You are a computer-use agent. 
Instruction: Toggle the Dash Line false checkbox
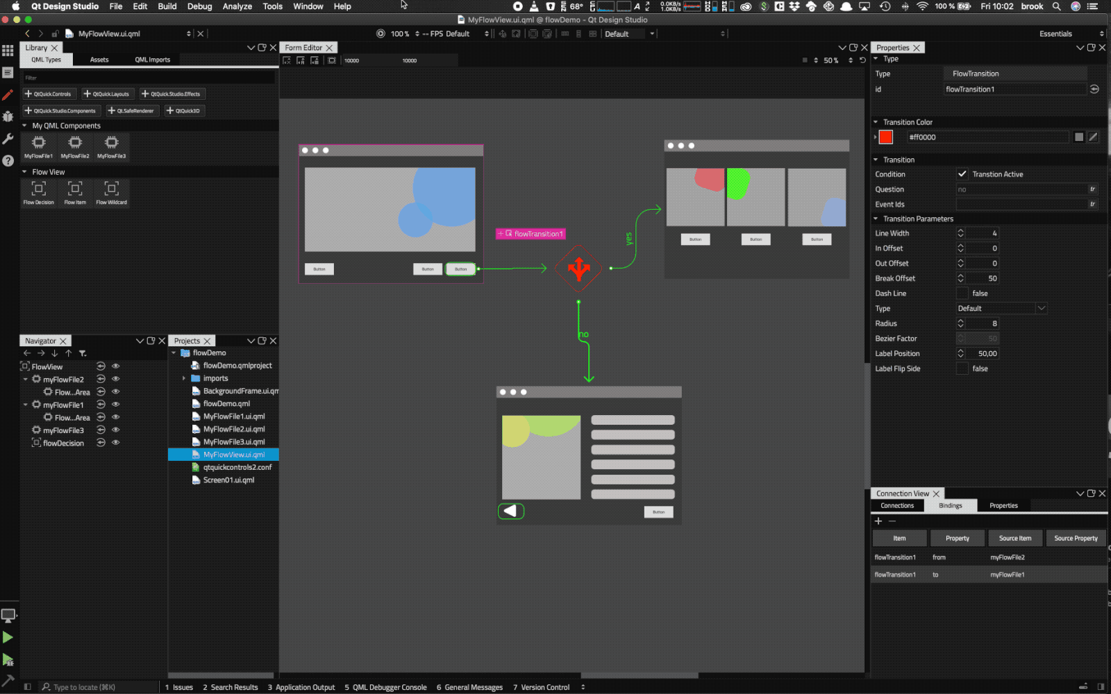point(962,293)
